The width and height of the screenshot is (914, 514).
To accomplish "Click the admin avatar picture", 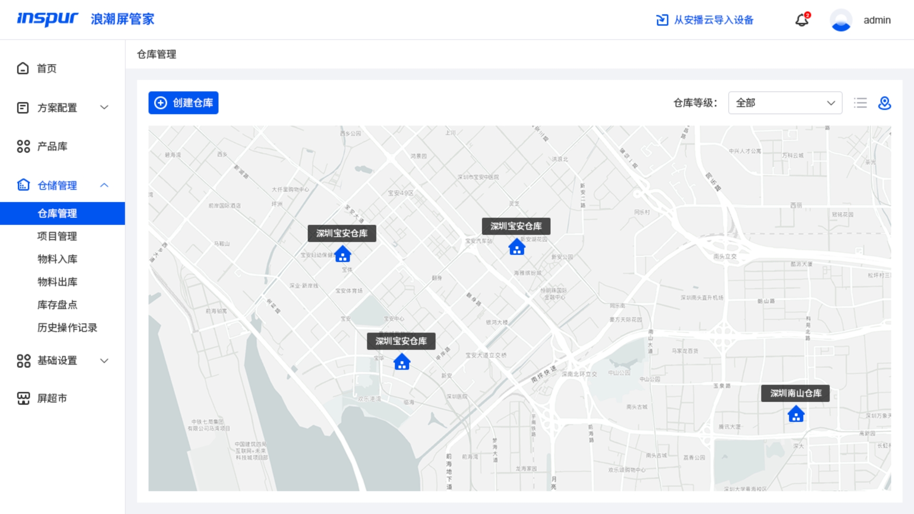I will pos(841,20).
